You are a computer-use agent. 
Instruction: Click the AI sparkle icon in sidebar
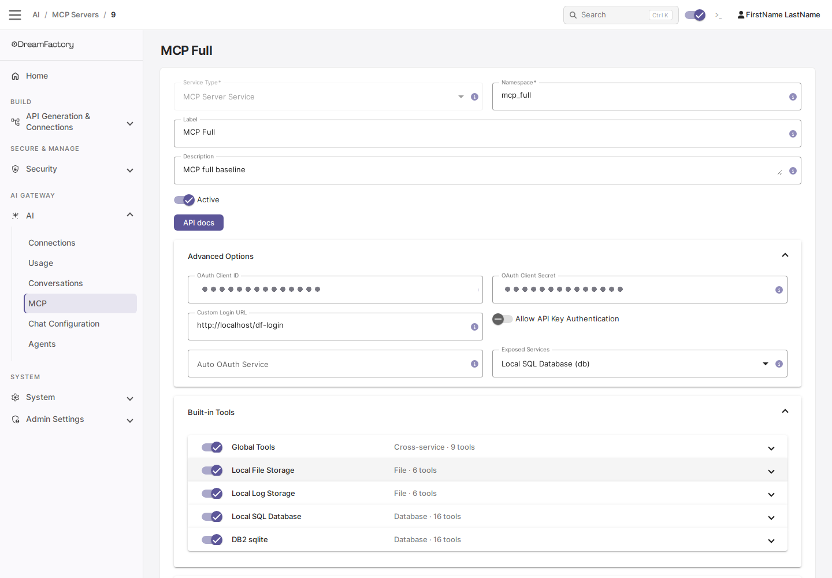click(x=16, y=216)
